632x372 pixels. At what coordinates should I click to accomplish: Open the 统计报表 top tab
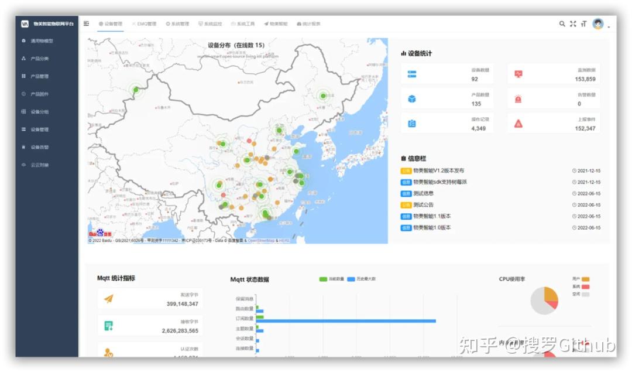tap(308, 24)
